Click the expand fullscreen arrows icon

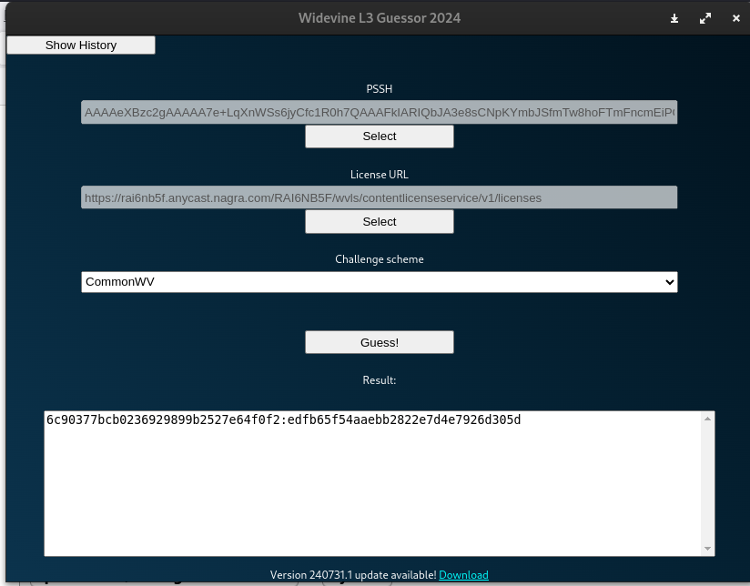[705, 19]
